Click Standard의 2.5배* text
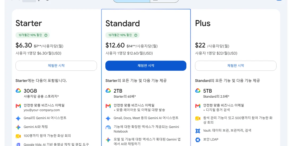 [216, 96]
